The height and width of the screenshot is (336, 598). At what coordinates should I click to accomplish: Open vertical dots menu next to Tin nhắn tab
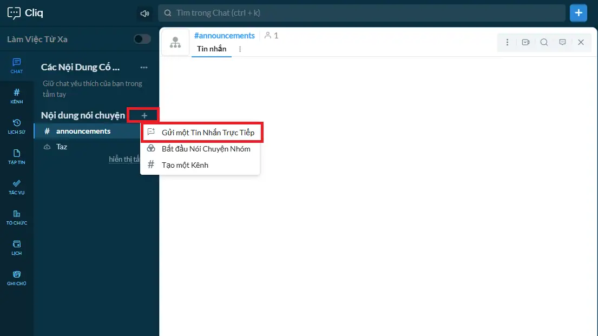(240, 49)
